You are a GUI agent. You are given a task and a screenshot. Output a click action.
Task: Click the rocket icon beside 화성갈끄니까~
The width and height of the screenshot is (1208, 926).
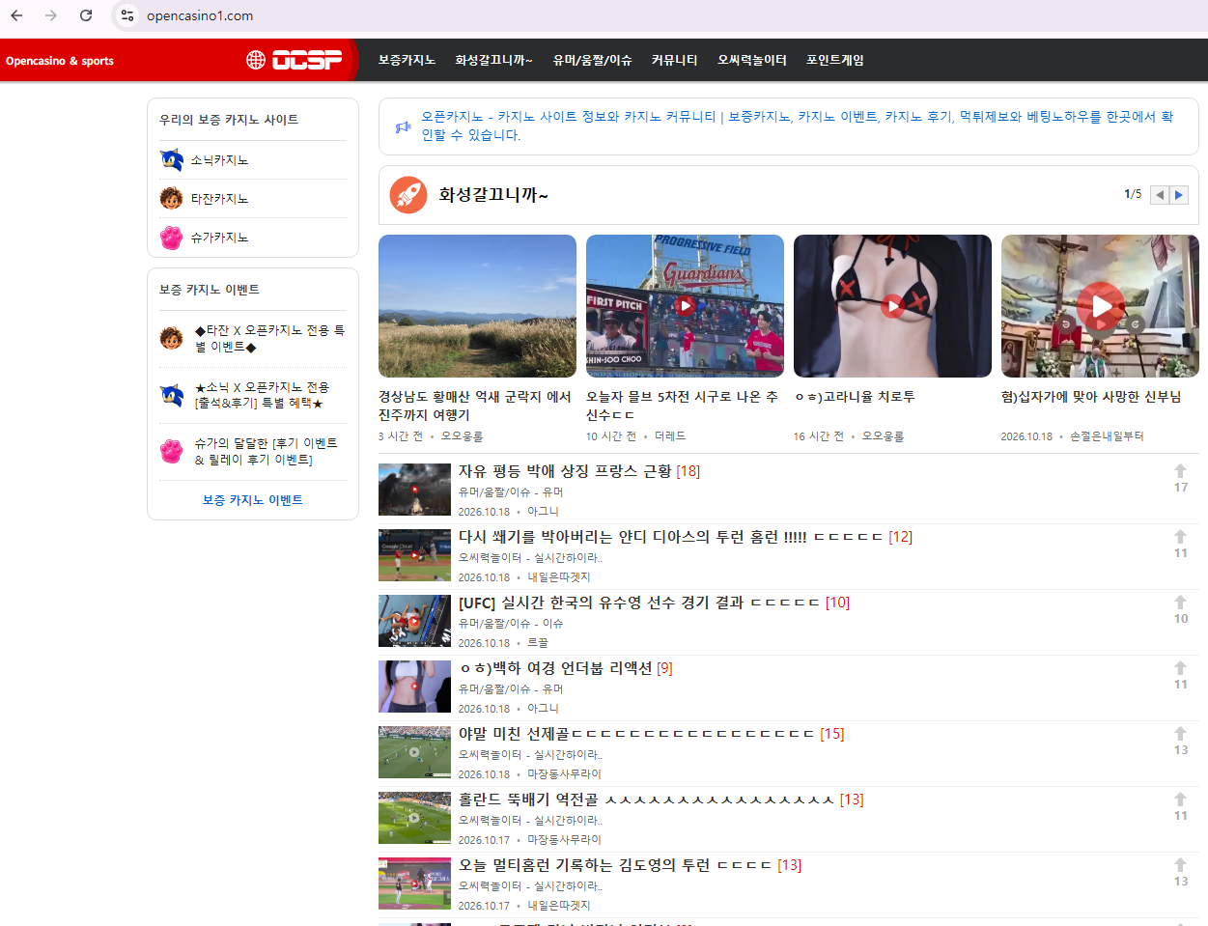[408, 195]
